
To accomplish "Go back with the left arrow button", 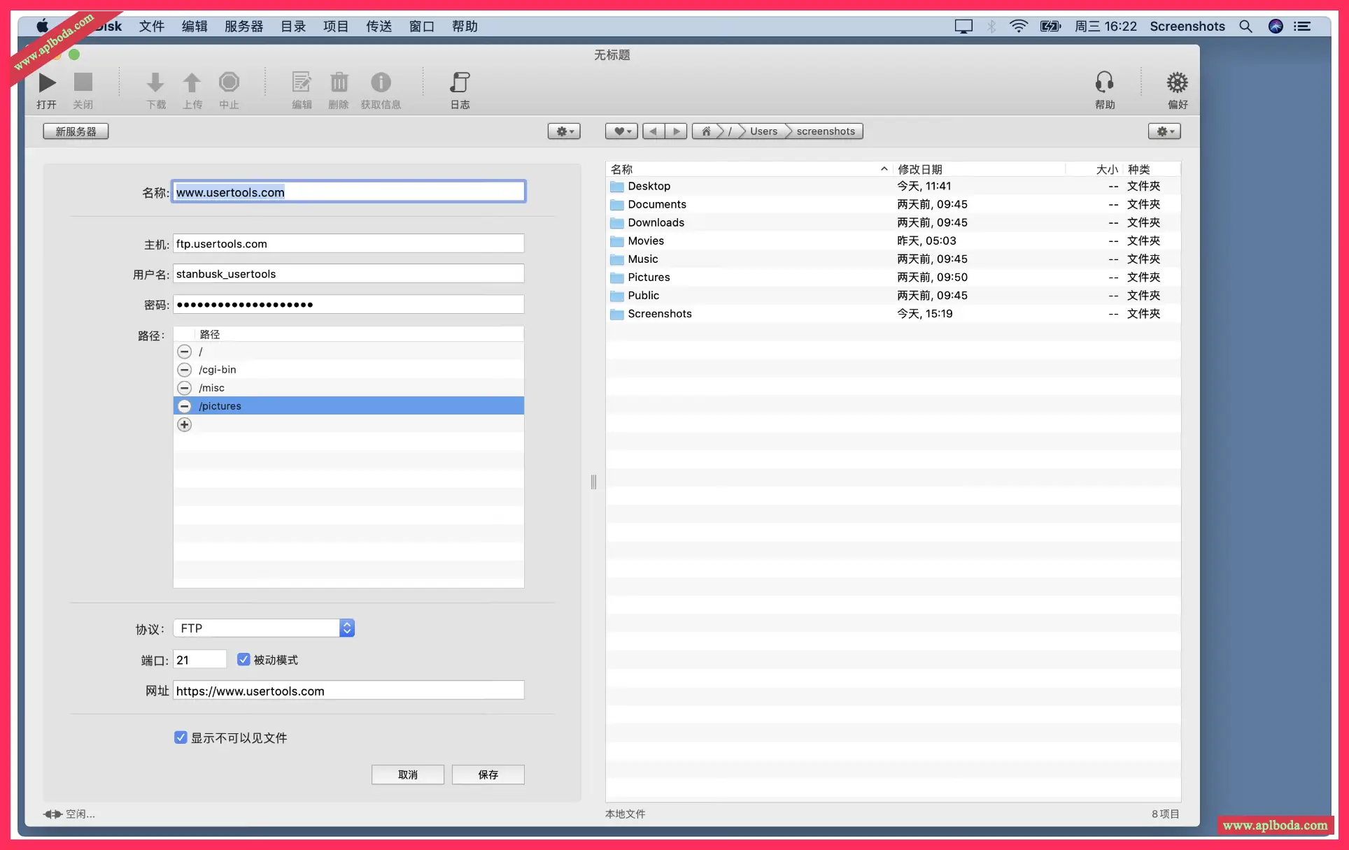I will tap(654, 131).
